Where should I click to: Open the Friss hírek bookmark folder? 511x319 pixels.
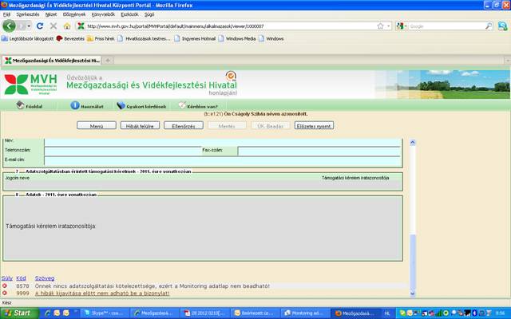[101, 38]
